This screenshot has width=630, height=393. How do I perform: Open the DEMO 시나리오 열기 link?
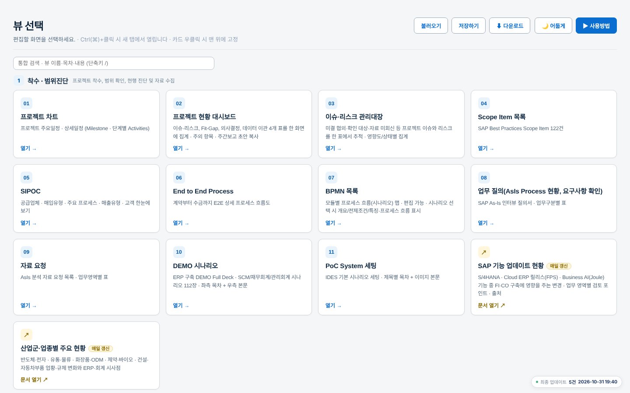tap(181, 306)
